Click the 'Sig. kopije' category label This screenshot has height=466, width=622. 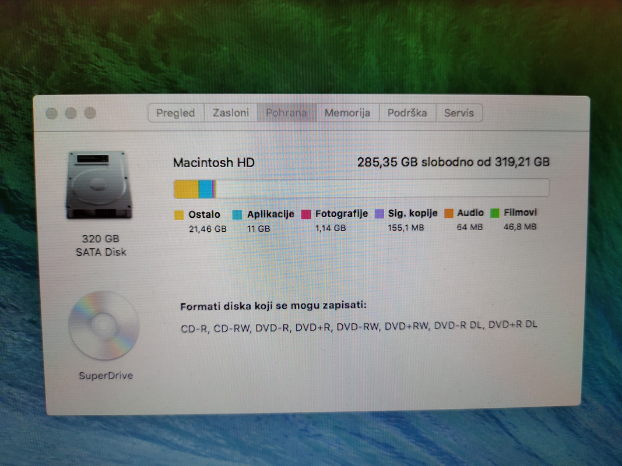point(413,213)
